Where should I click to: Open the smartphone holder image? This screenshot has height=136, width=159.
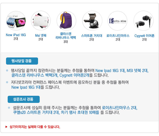pos(92,21)
